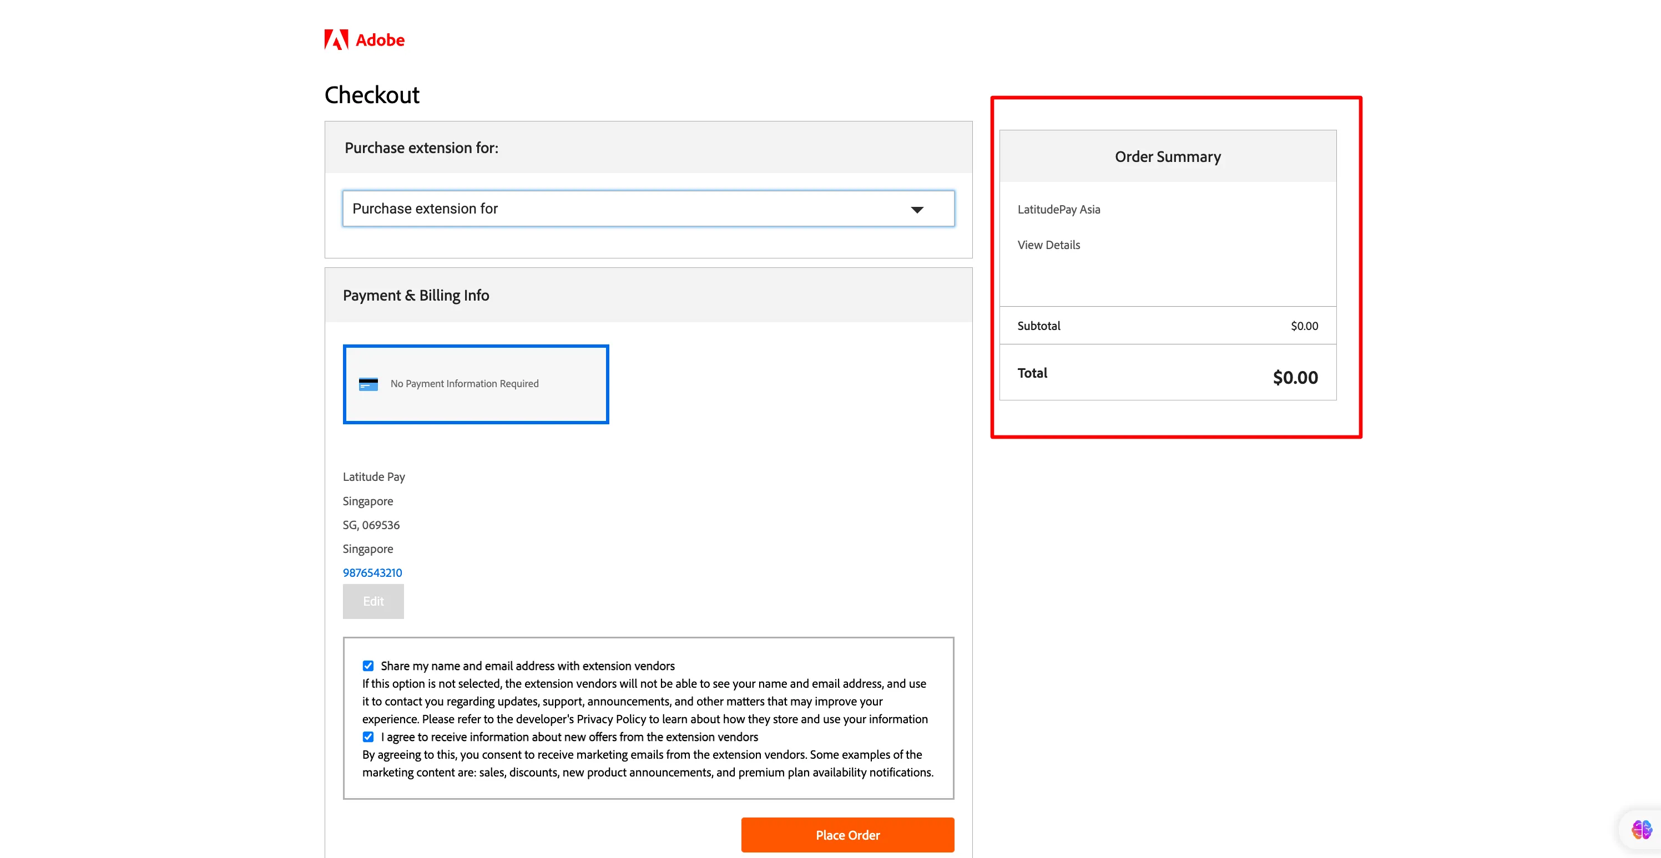Click the Total $0.00 amount

[1295, 378]
